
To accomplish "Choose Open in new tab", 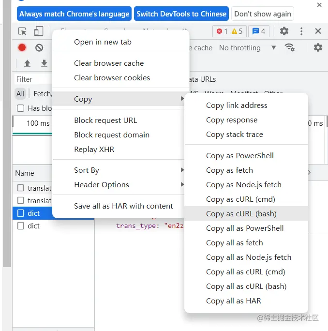I will [121, 42].
